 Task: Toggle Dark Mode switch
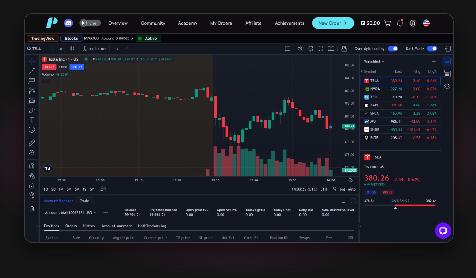pos(432,48)
